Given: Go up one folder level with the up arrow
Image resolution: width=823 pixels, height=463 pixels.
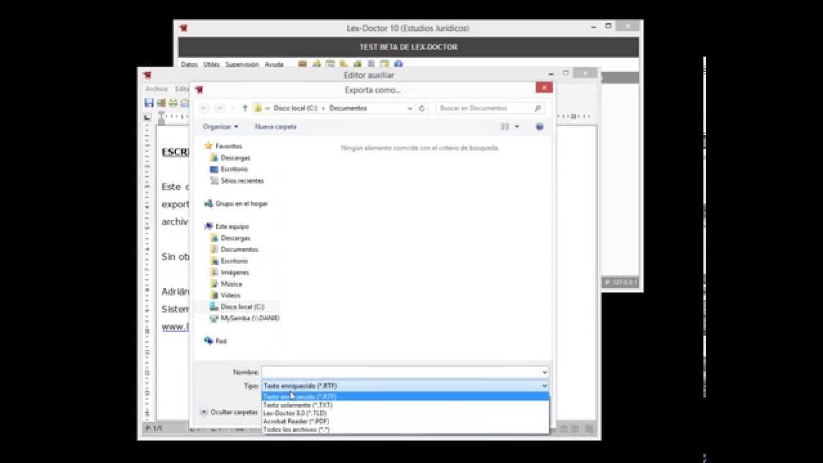Looking at the screenshot, I should click(x=245, y=108).
